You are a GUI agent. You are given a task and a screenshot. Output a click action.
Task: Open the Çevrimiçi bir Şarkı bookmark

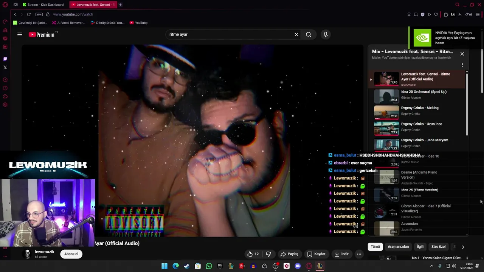click(x=30, y=23)
